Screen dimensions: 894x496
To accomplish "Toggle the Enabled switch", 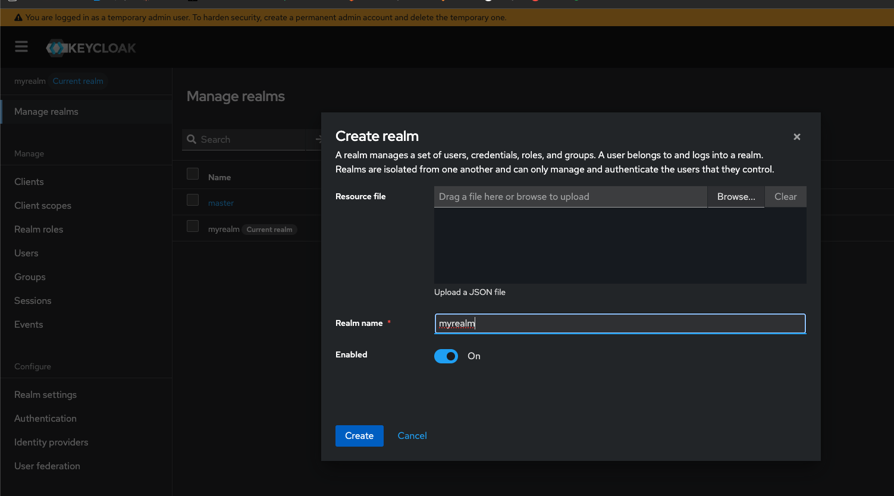I will (446, 356).
